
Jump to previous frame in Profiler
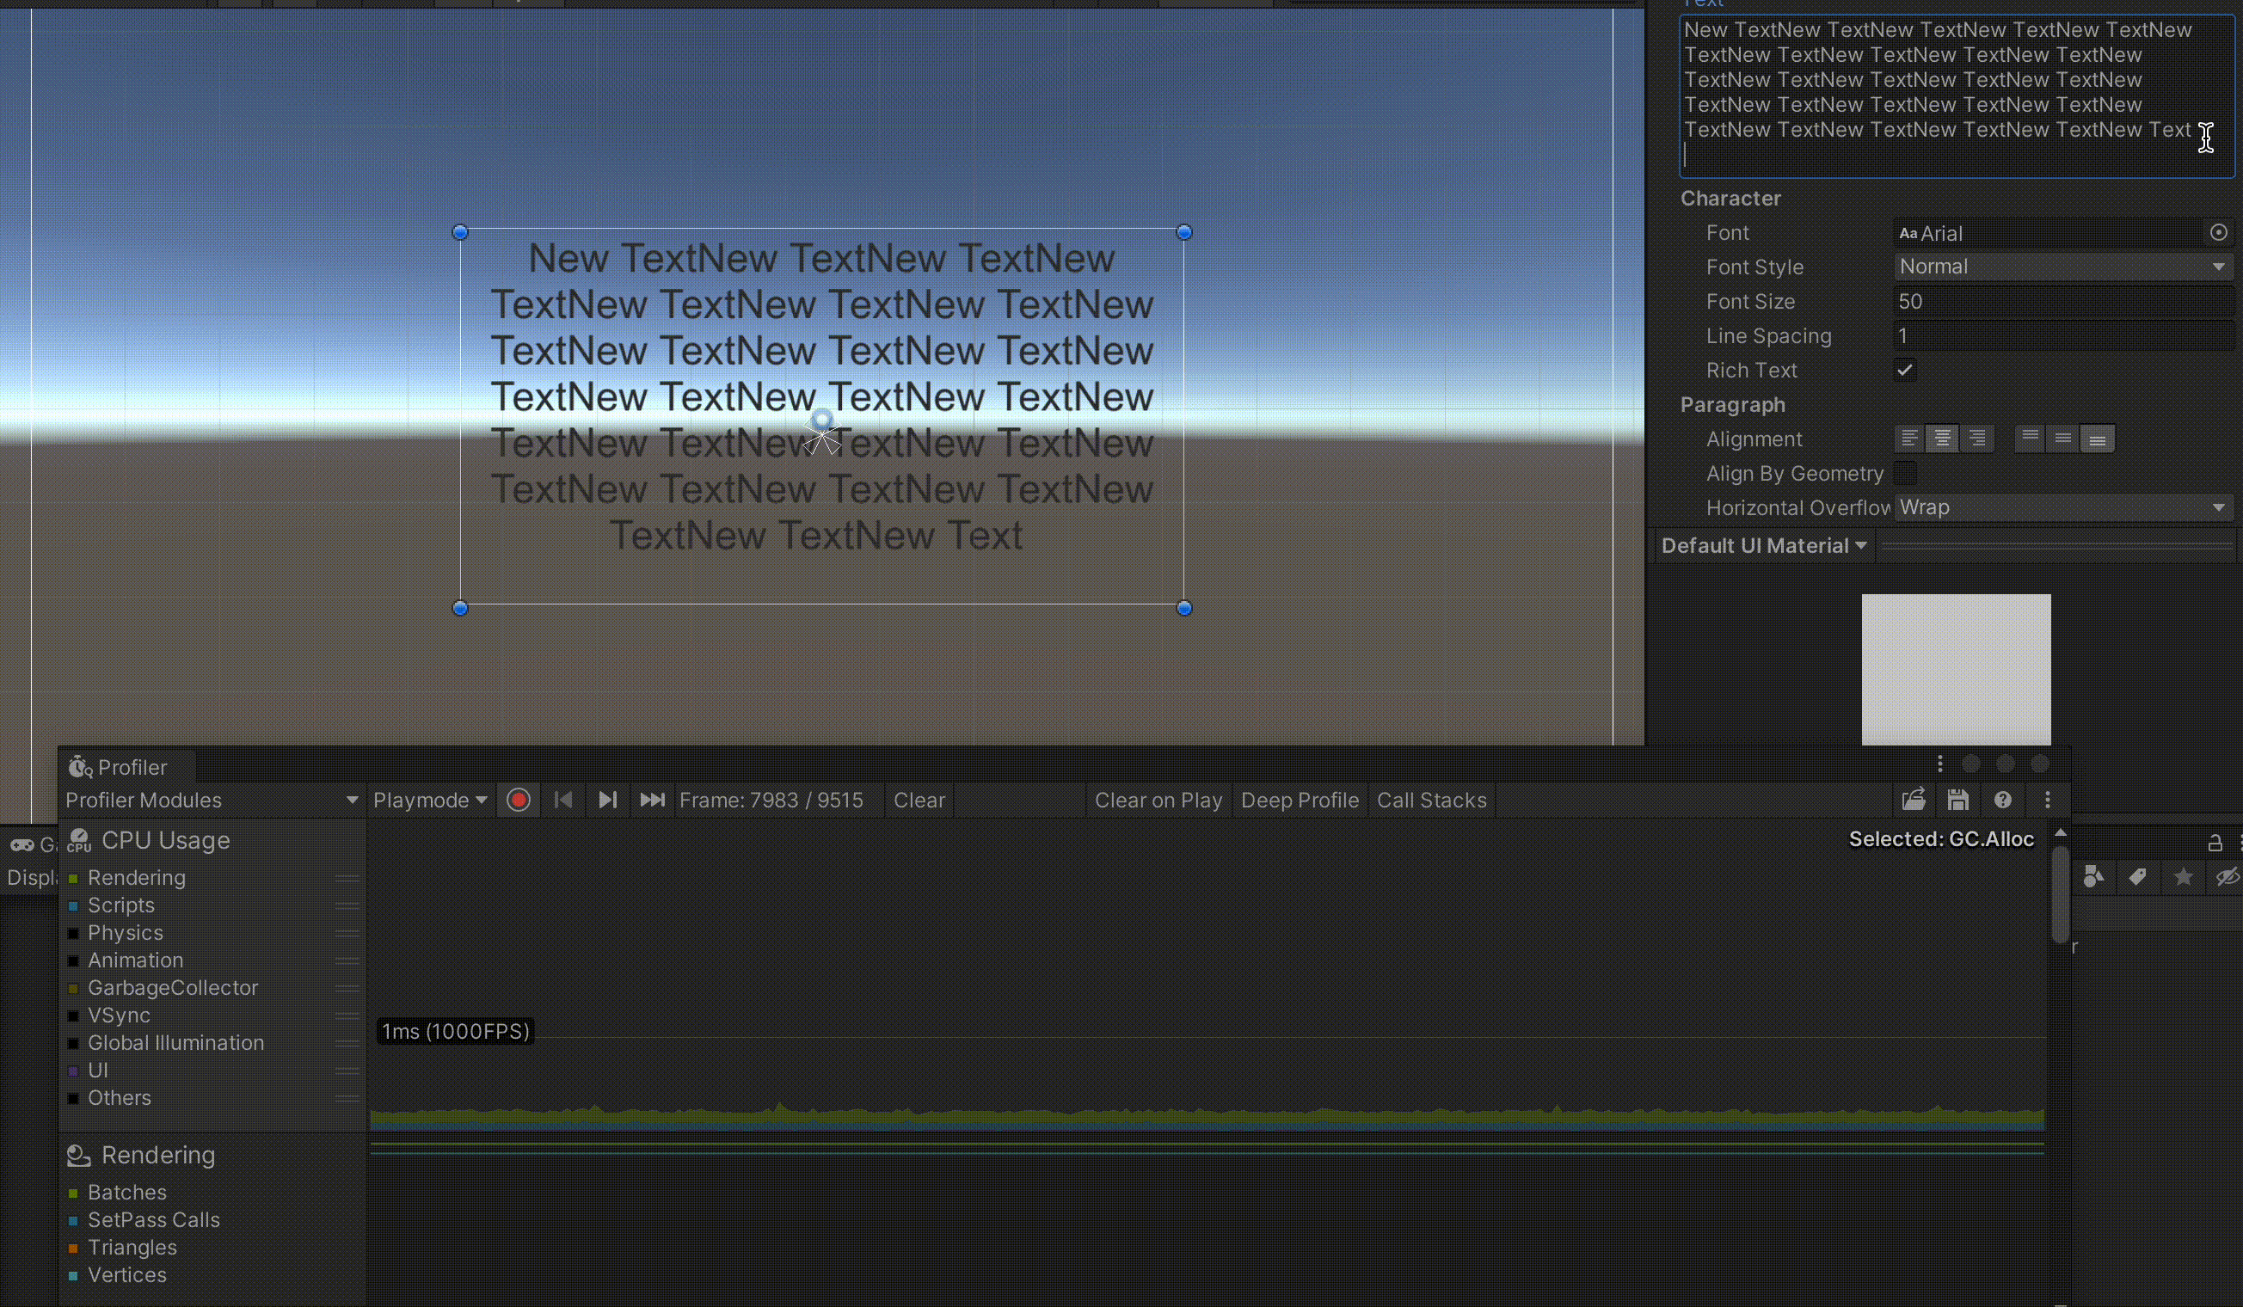point(562,800)
